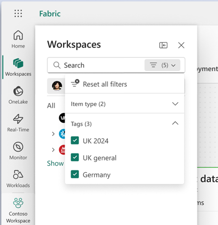Viewport: 218px width, 225px height.
Task: Expand the Item type (2) section
Action: pos(125,104)
